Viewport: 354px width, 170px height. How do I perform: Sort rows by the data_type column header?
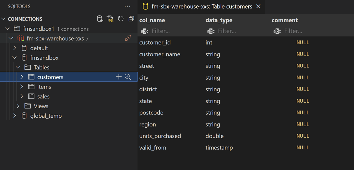(219, 20)
